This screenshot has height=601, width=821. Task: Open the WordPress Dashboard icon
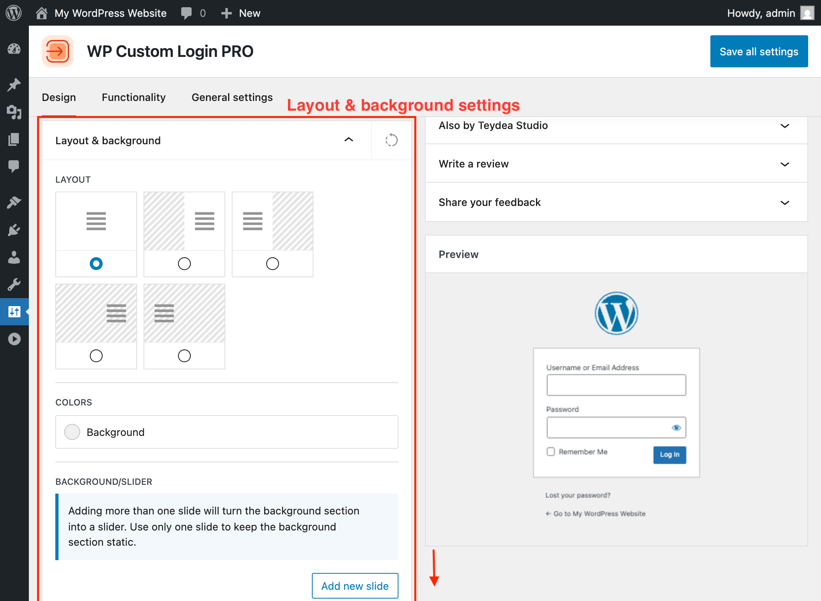click(x=14, y=50)
